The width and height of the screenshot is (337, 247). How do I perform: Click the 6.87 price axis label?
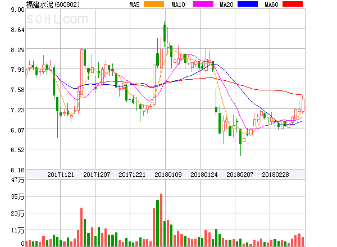point(17,130)
